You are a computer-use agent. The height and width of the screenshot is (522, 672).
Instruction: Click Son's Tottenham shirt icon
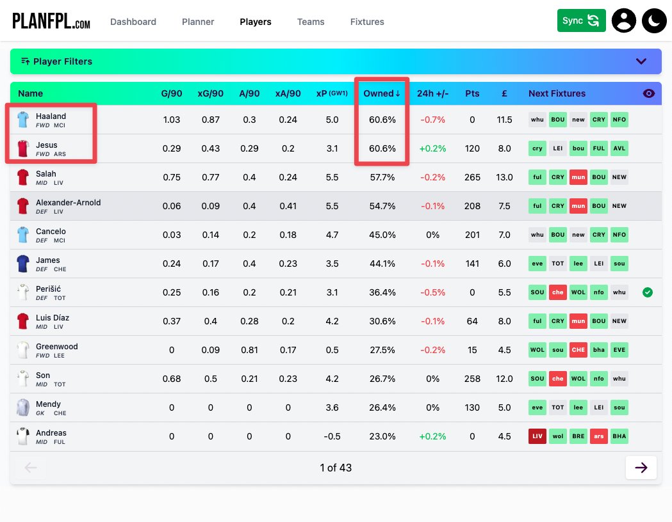click(23, 379)
